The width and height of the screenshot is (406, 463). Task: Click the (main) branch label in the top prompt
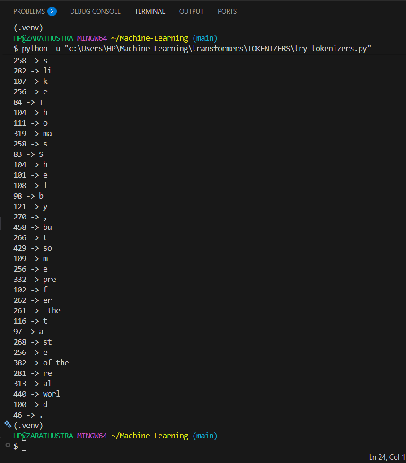(205, 38)
